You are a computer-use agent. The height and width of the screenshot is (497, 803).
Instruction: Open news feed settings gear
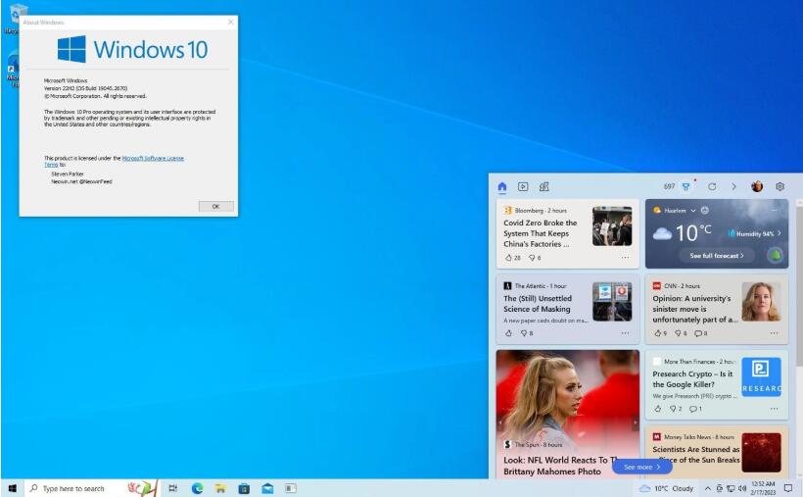tap(780, 186)
